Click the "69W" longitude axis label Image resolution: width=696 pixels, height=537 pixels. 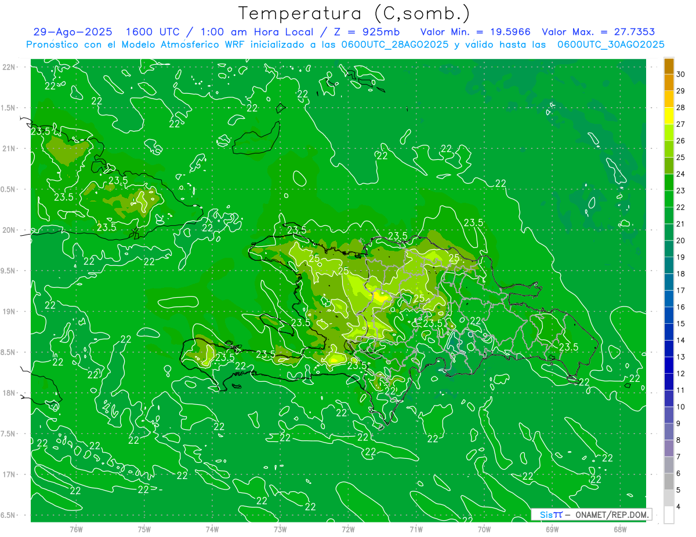click(x=552, y=529)
